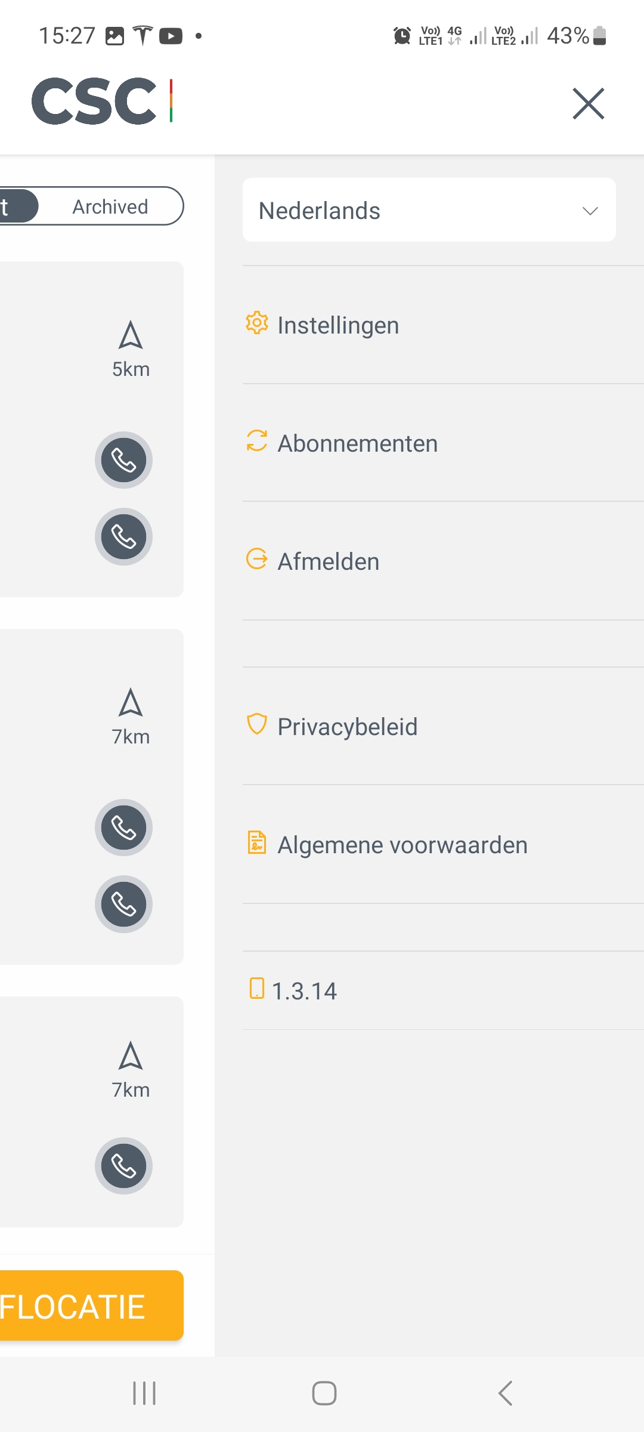This screenshot has width=644, height=1432.
Task: Open the Nederlands language dropdown
Action: [429, 210]
